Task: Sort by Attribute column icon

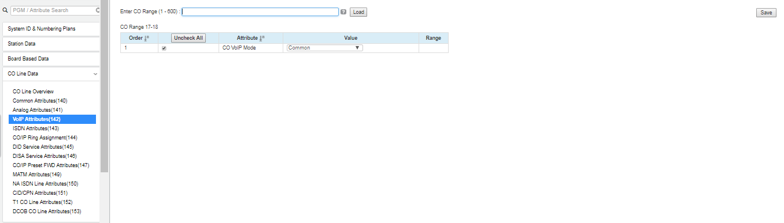Action: click(x=262, y=38)
